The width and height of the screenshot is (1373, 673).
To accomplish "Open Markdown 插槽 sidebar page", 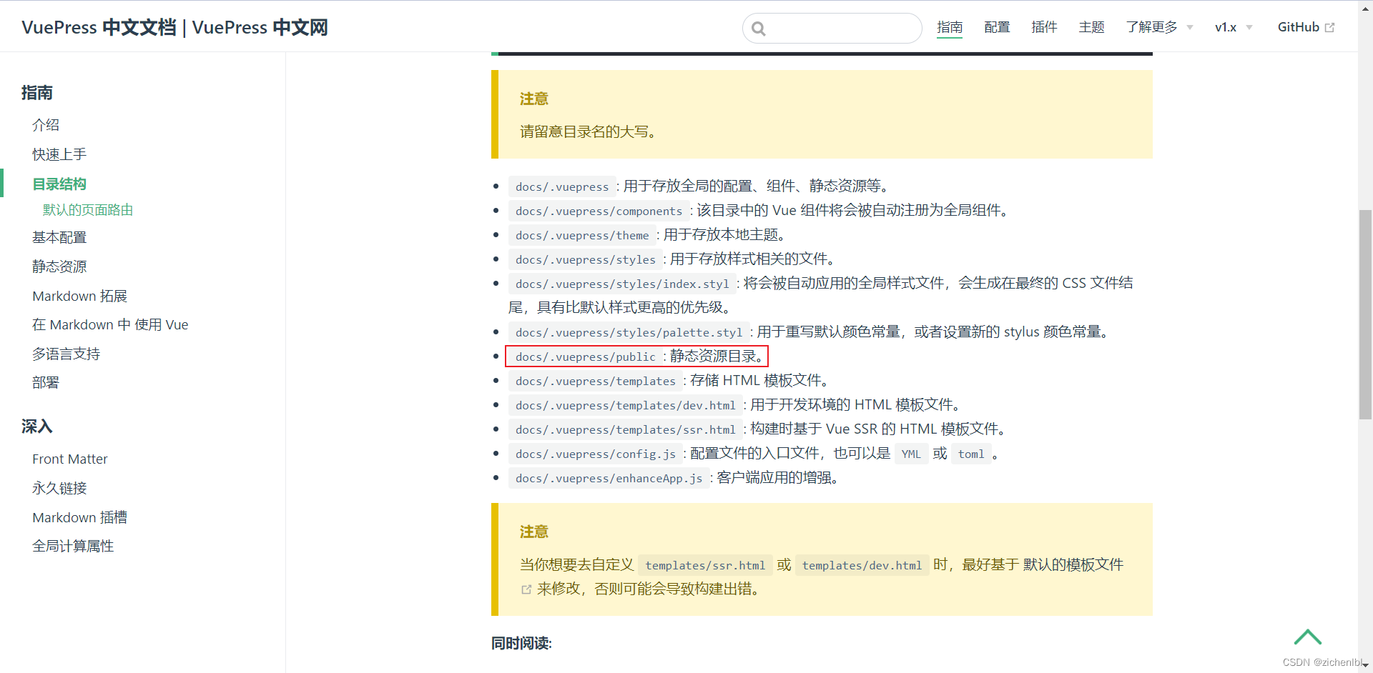I will click(79, 517).
